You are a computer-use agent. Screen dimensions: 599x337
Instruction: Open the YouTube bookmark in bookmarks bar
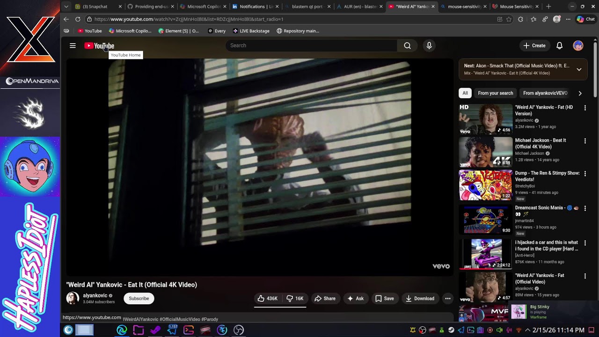(89, 31)
